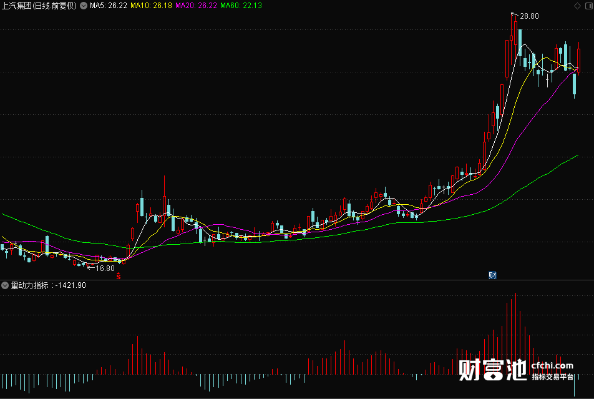Click the 上汽集团(日线.前复权) title text

(39, 6)
